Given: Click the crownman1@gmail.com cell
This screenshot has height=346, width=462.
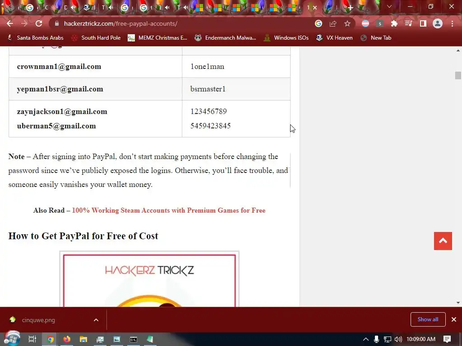Looking at the screenshot, I should coord(96,67).
